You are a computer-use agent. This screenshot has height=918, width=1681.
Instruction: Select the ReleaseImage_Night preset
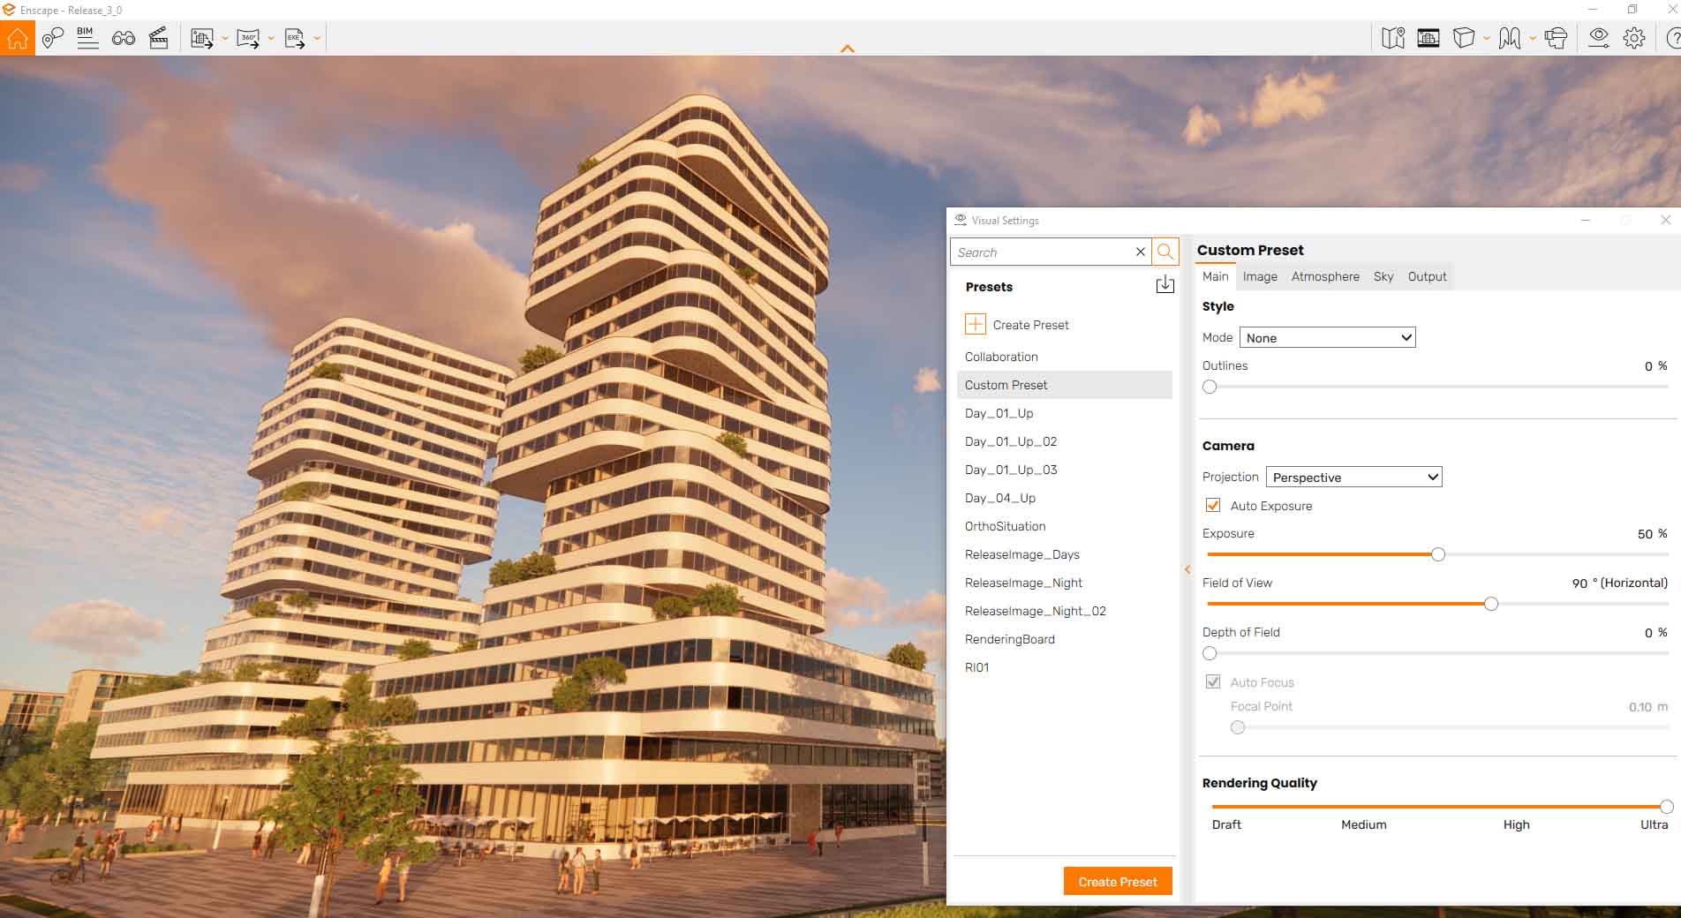[x=1023, y=583]
